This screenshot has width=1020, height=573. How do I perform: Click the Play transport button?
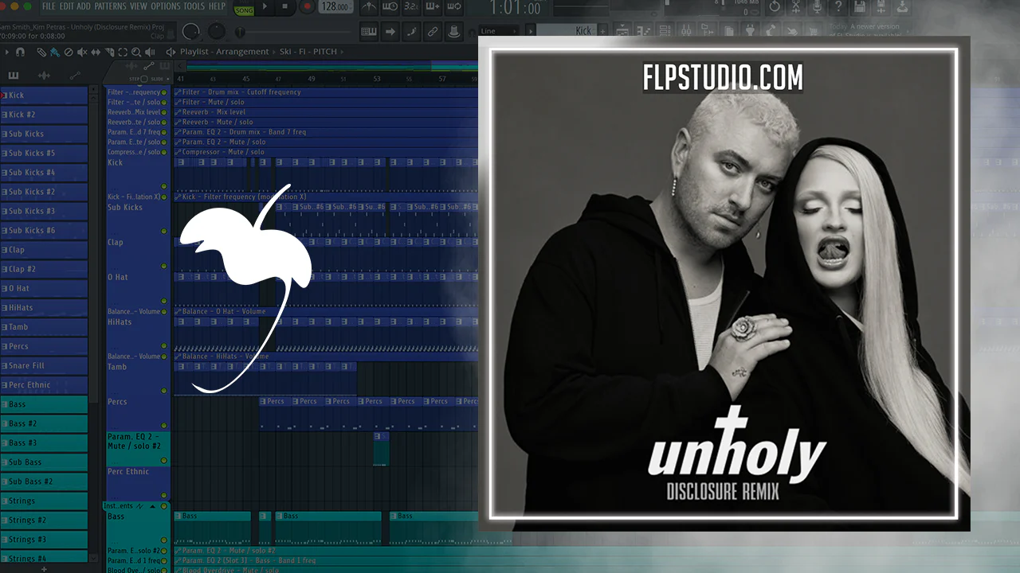click(265, 7)
